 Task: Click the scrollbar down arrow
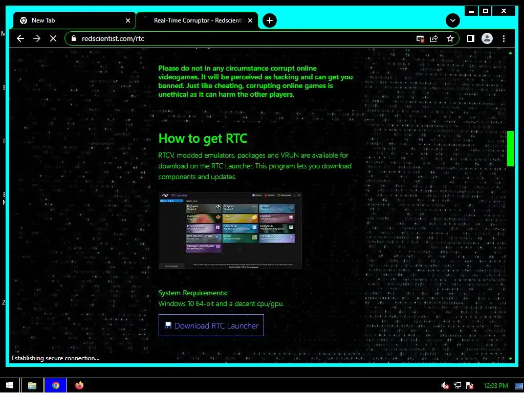[x=510, y=358]
